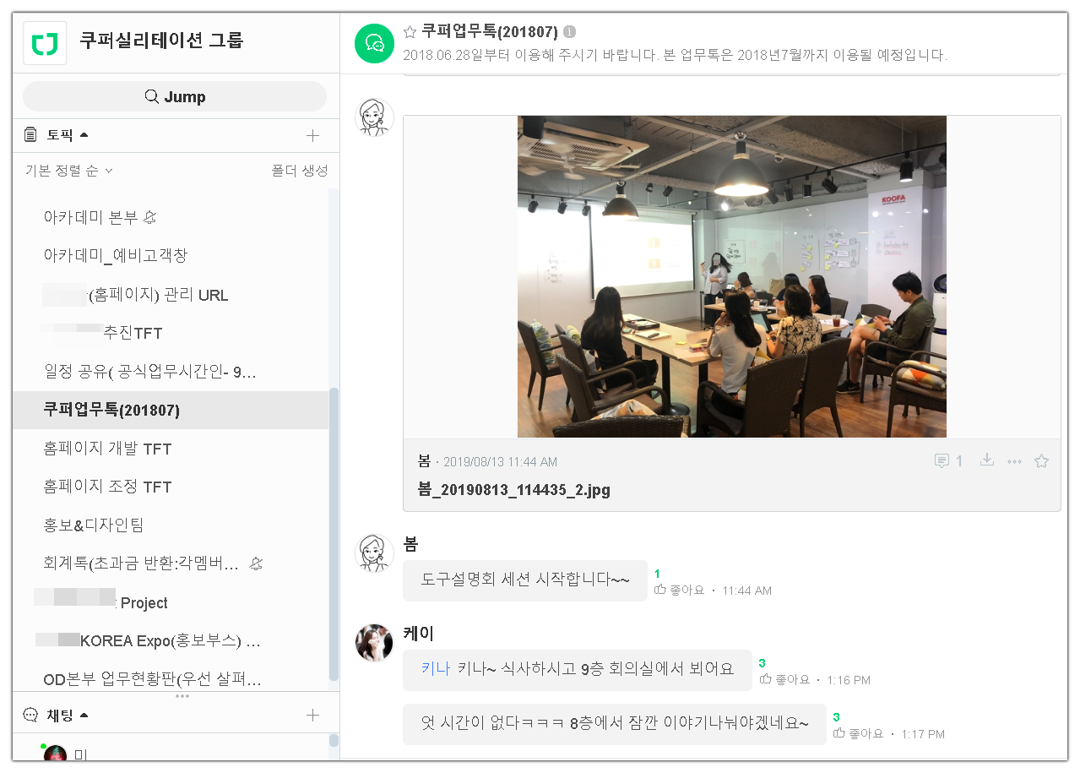Open topic info icon beside title

click(569, 32)
